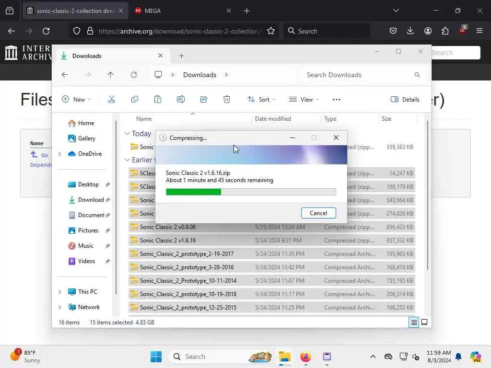This screenshot has width=491, height=368.
Task: Collapse the Earlier group chevron
Action: tap(127, 160)
